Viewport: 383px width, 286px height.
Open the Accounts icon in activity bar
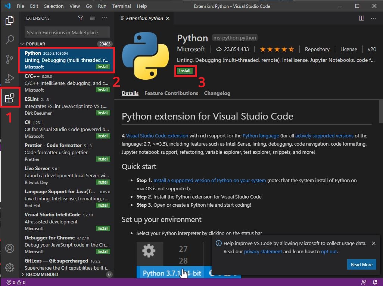(x=10, y=248)
